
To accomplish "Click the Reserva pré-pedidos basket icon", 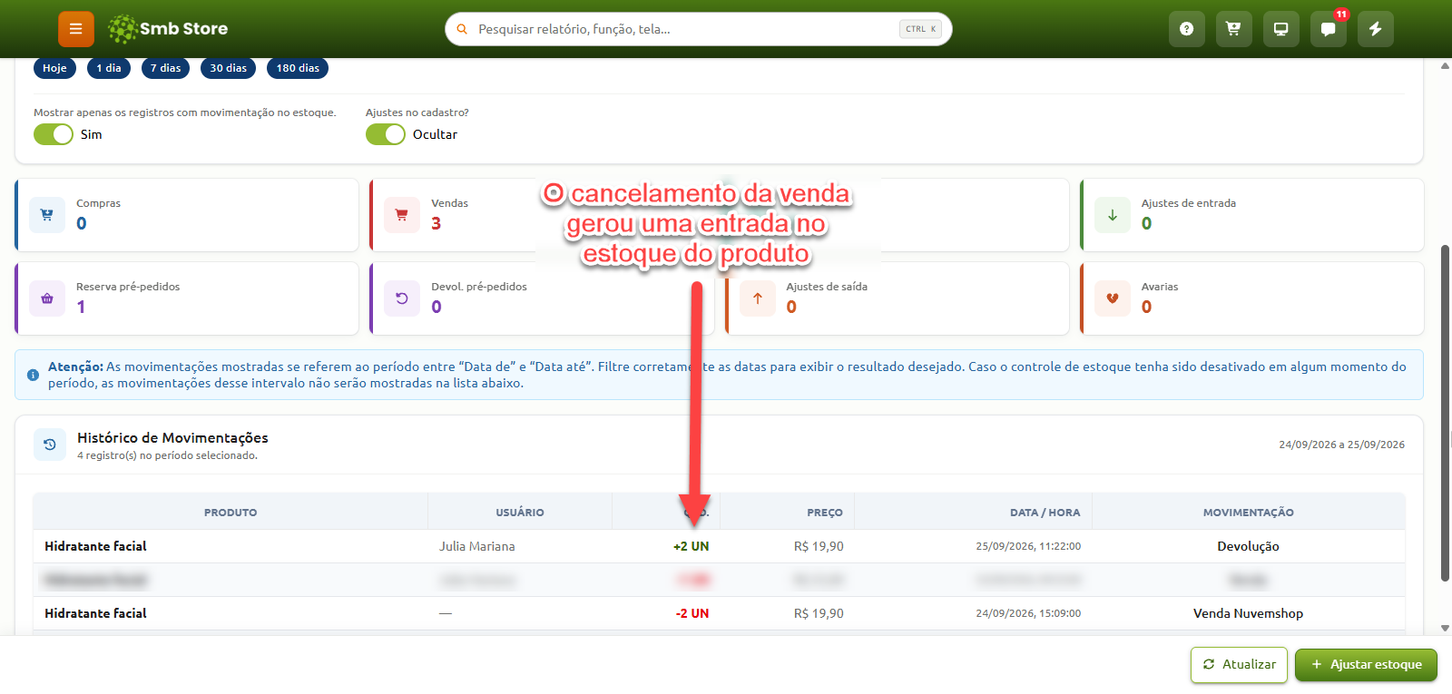I will point(47,298).
